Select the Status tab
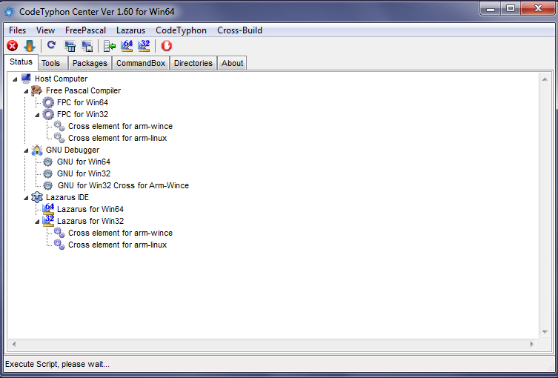 [21, 62]
